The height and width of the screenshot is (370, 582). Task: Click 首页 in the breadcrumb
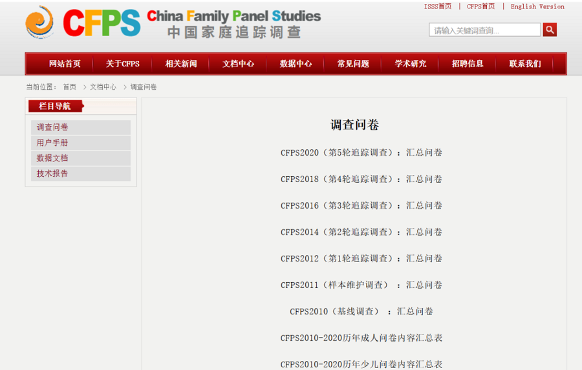tap(69, 87)
